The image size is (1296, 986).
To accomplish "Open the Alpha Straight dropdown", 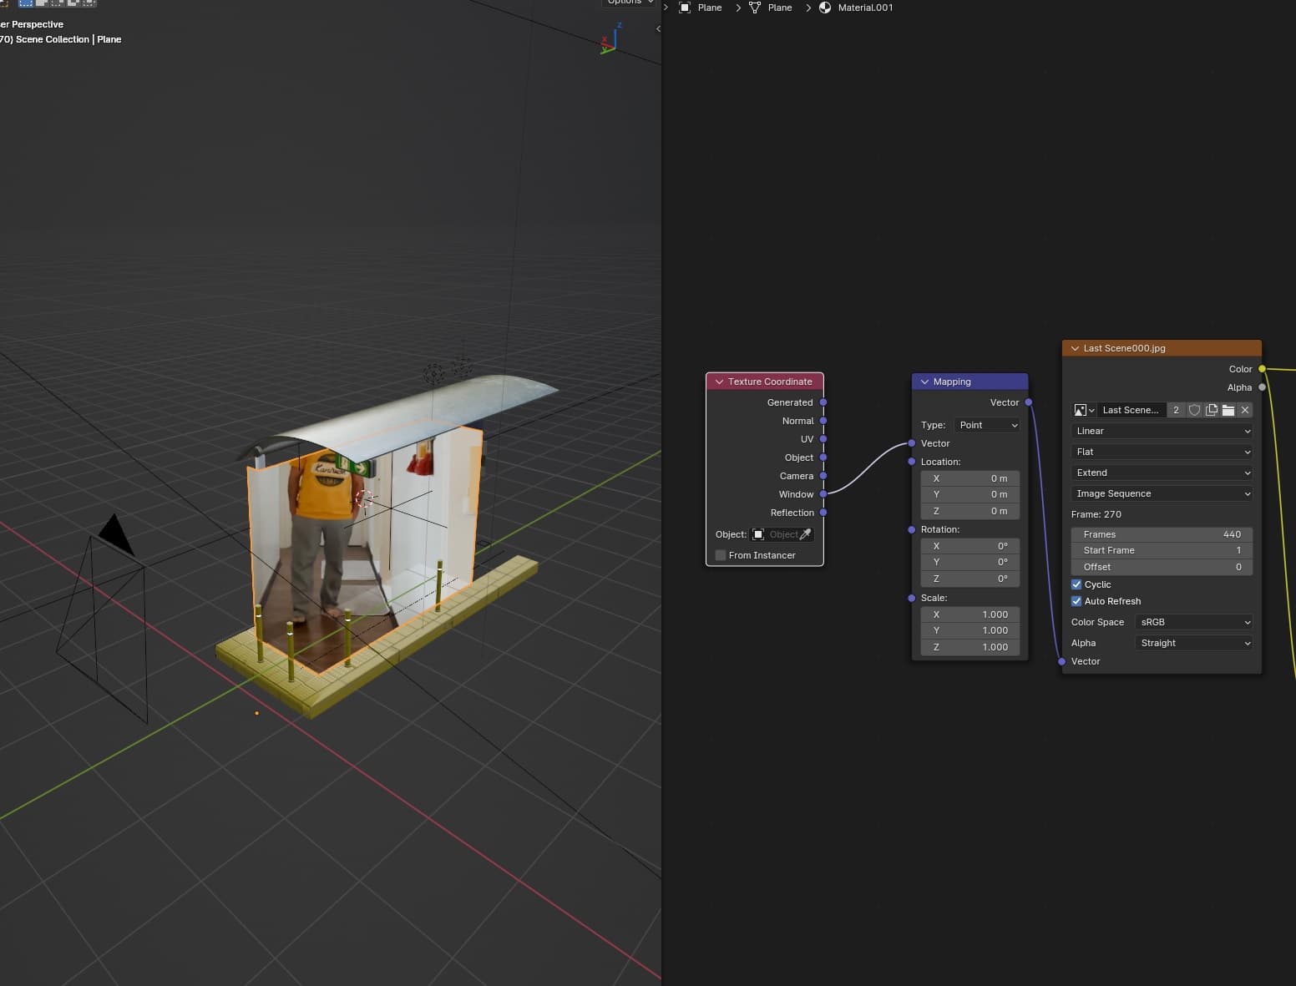I will point(1194,643).
